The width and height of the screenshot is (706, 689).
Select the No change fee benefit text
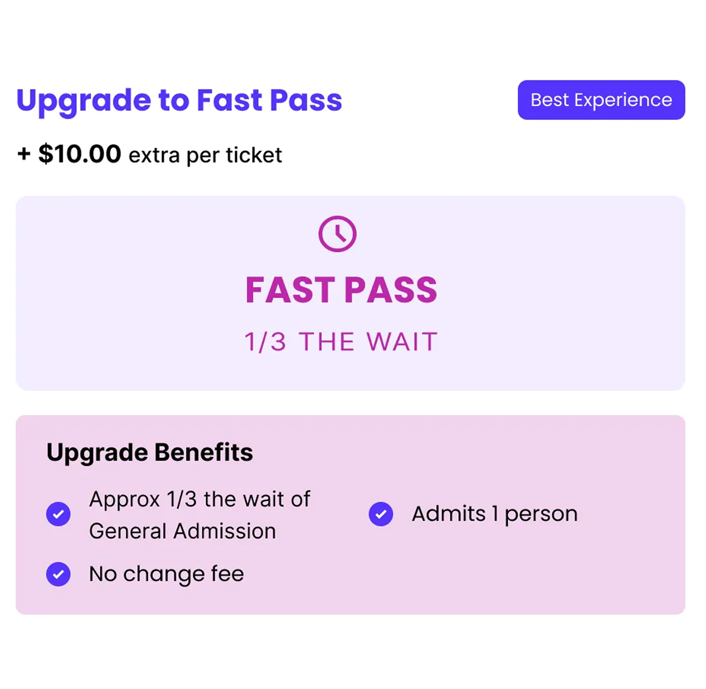(166, 574)
